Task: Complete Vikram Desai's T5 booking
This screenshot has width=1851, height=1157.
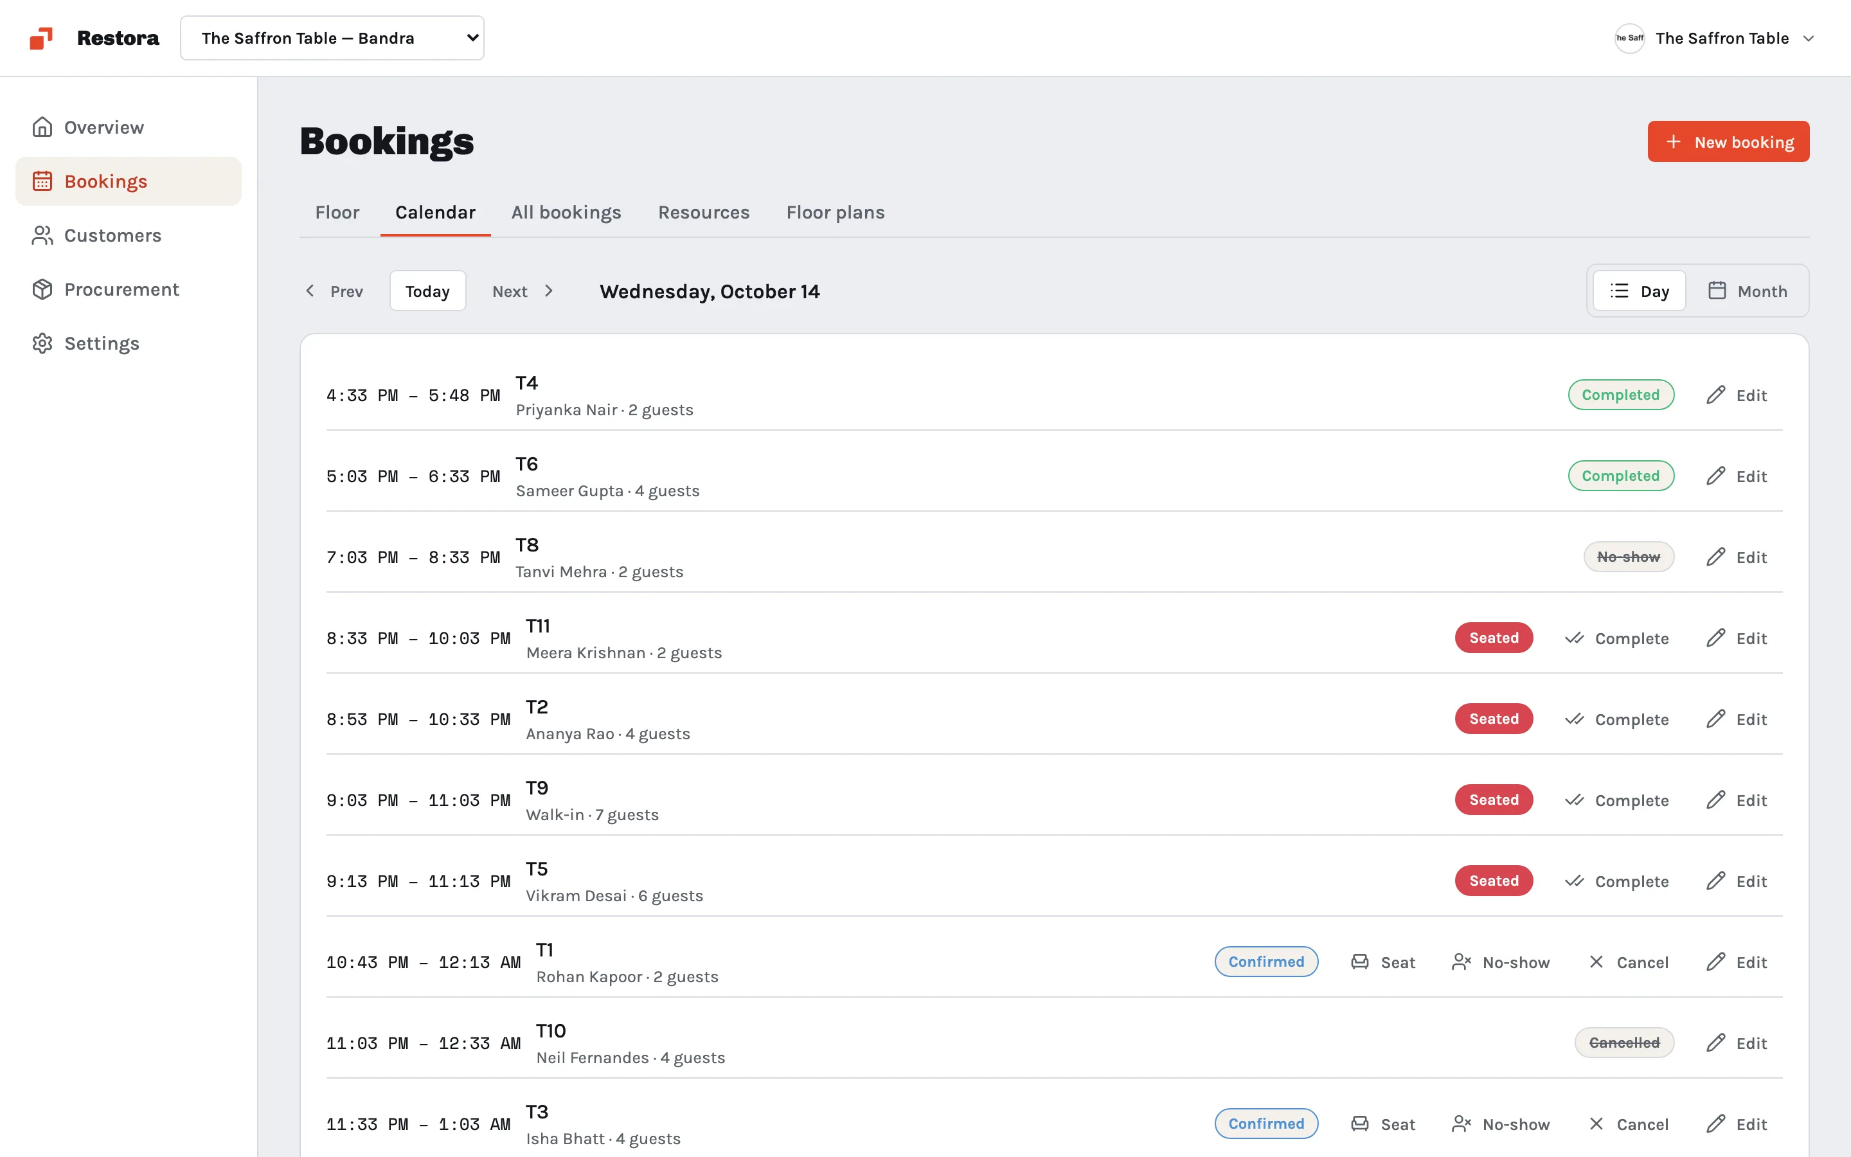Action: pyautogui.click(x=1616, y=881)
